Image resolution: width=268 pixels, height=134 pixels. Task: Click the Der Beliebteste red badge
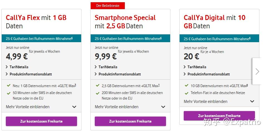point(108,6)
